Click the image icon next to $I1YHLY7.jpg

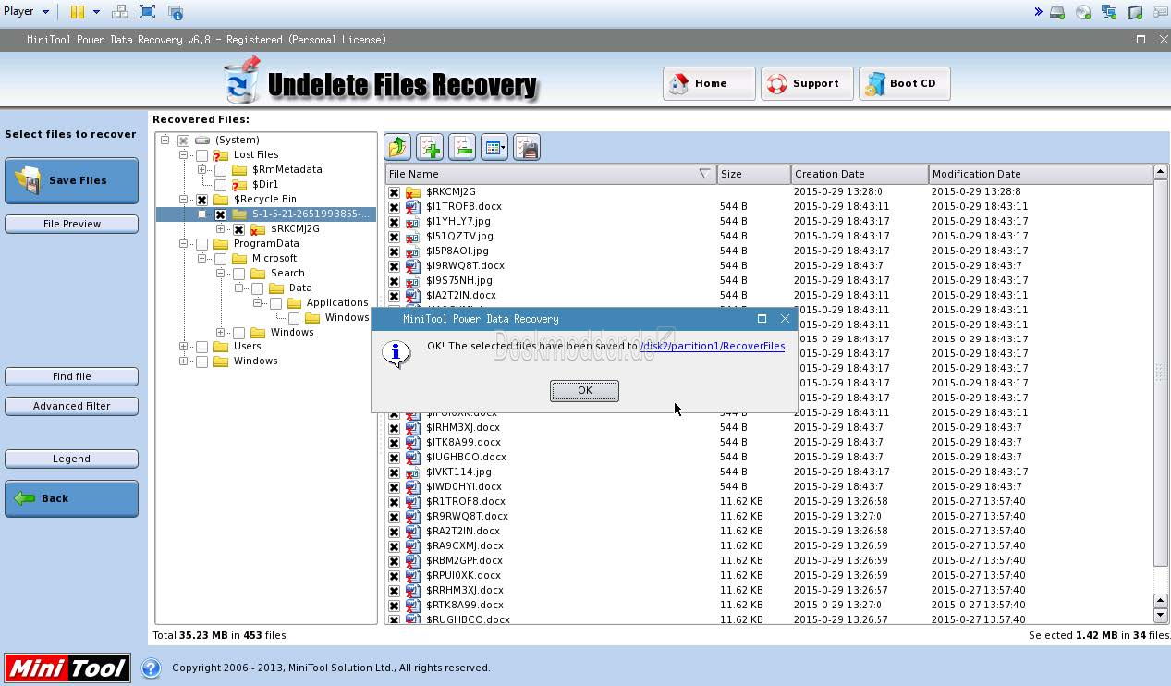pyautogui.click(x=413, y=221)
